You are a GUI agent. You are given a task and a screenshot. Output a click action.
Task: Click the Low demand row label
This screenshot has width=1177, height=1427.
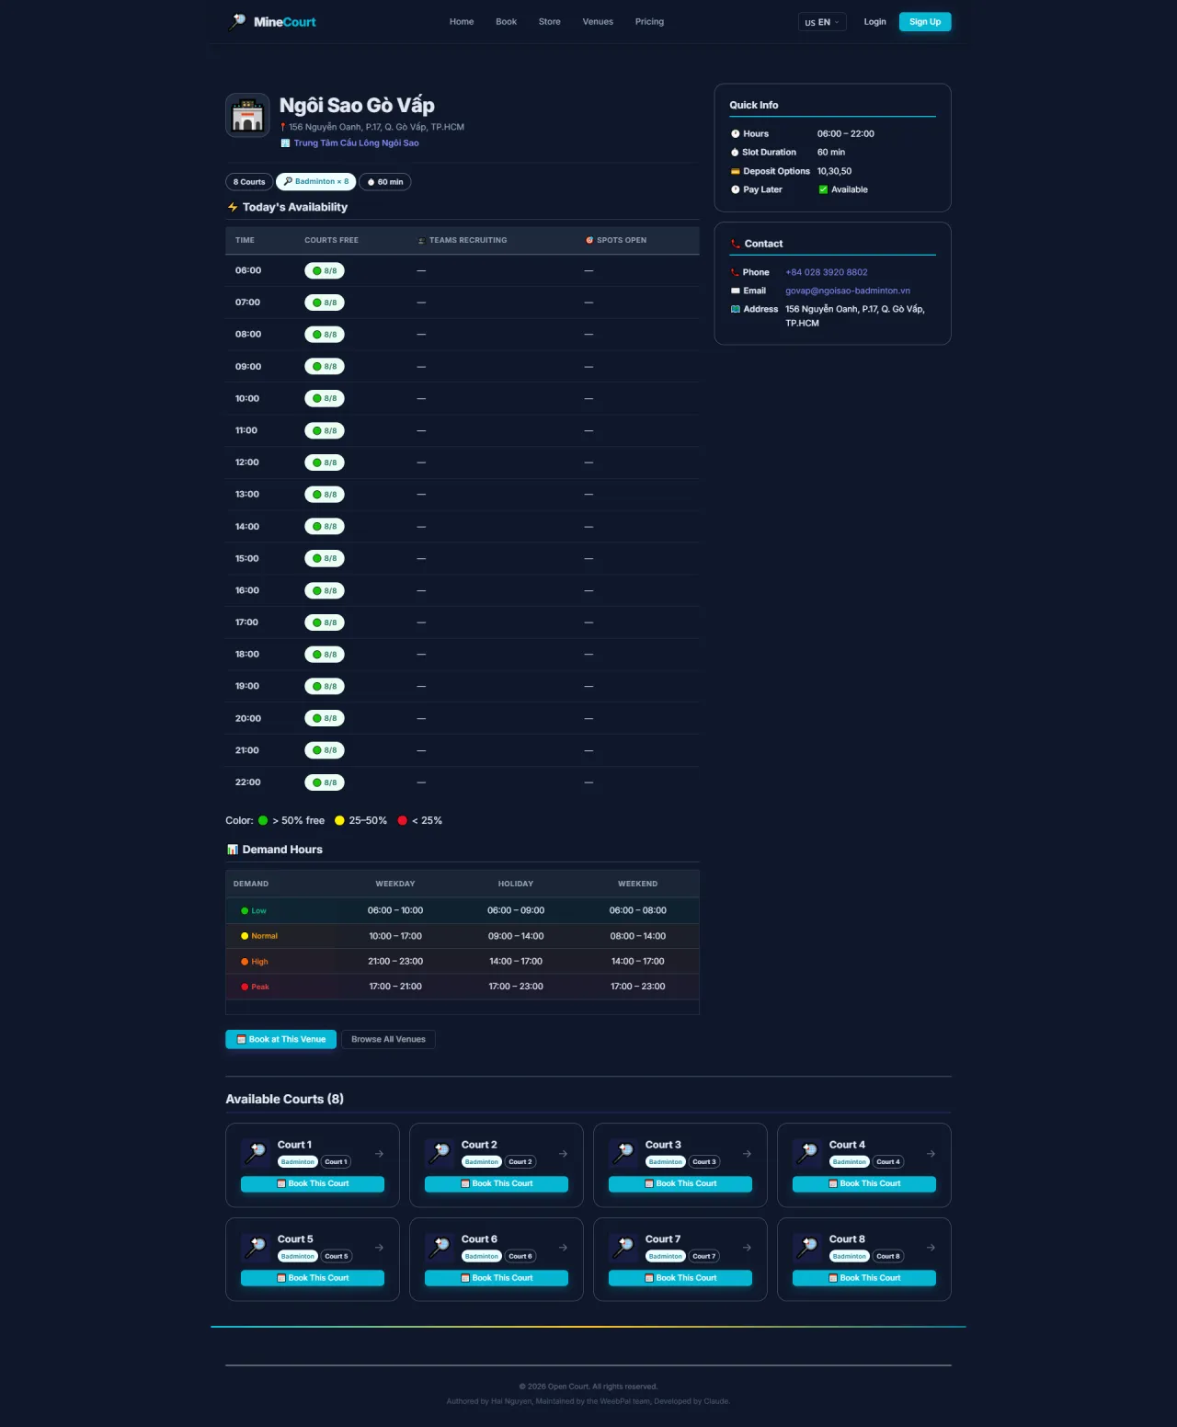254,911
